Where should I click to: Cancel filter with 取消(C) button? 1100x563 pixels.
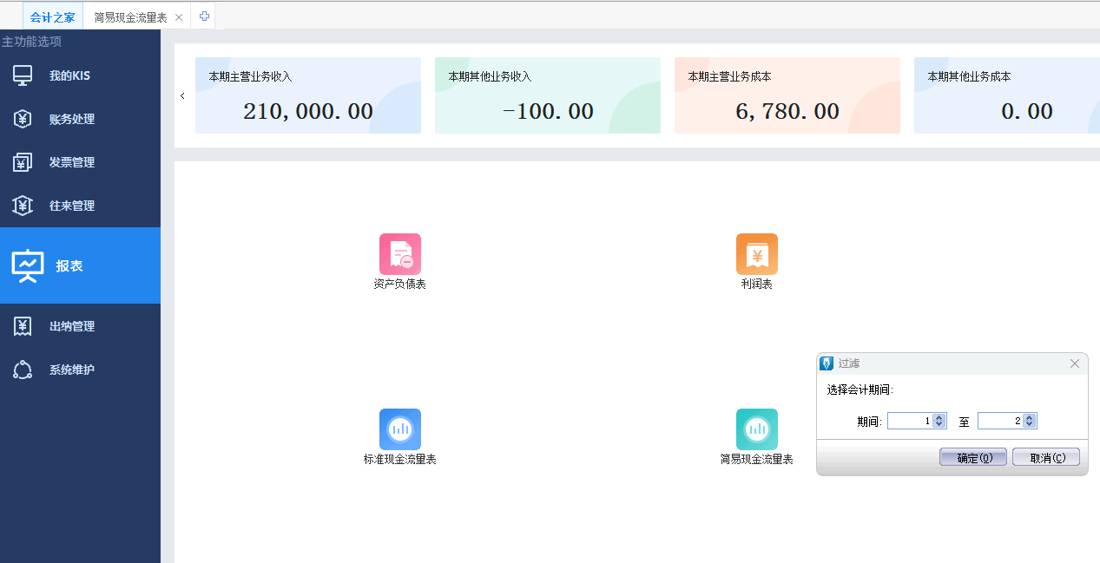click(1046, 458)
